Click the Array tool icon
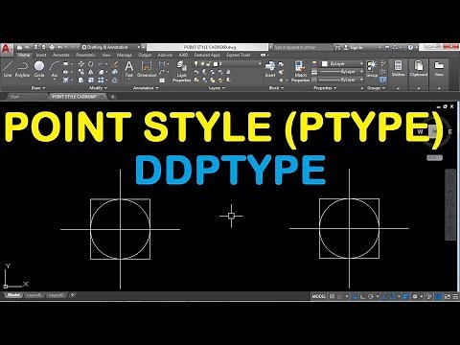 pos(101,80)
